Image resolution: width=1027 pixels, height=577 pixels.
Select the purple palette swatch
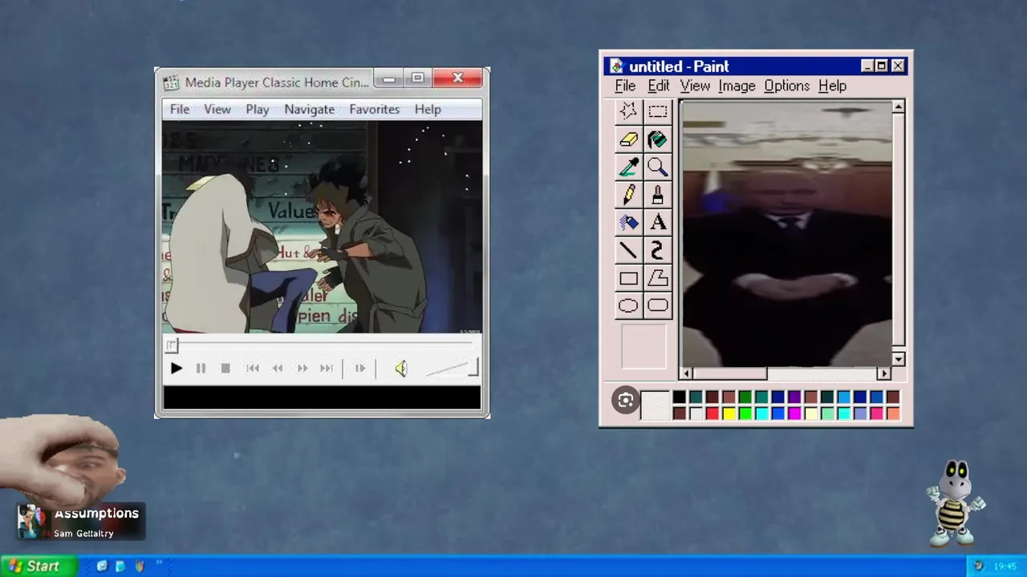794,397
